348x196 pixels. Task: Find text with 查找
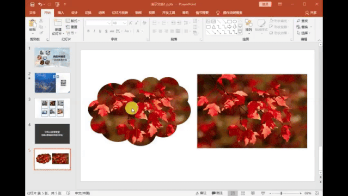[x=302, y=21]
